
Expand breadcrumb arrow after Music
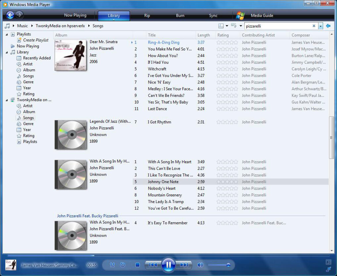tap(32, 26)
